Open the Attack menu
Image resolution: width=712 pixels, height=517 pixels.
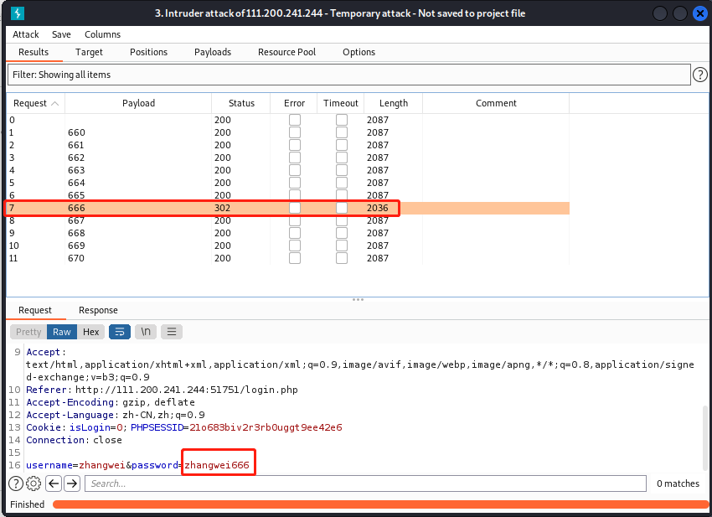pos(25,34)
